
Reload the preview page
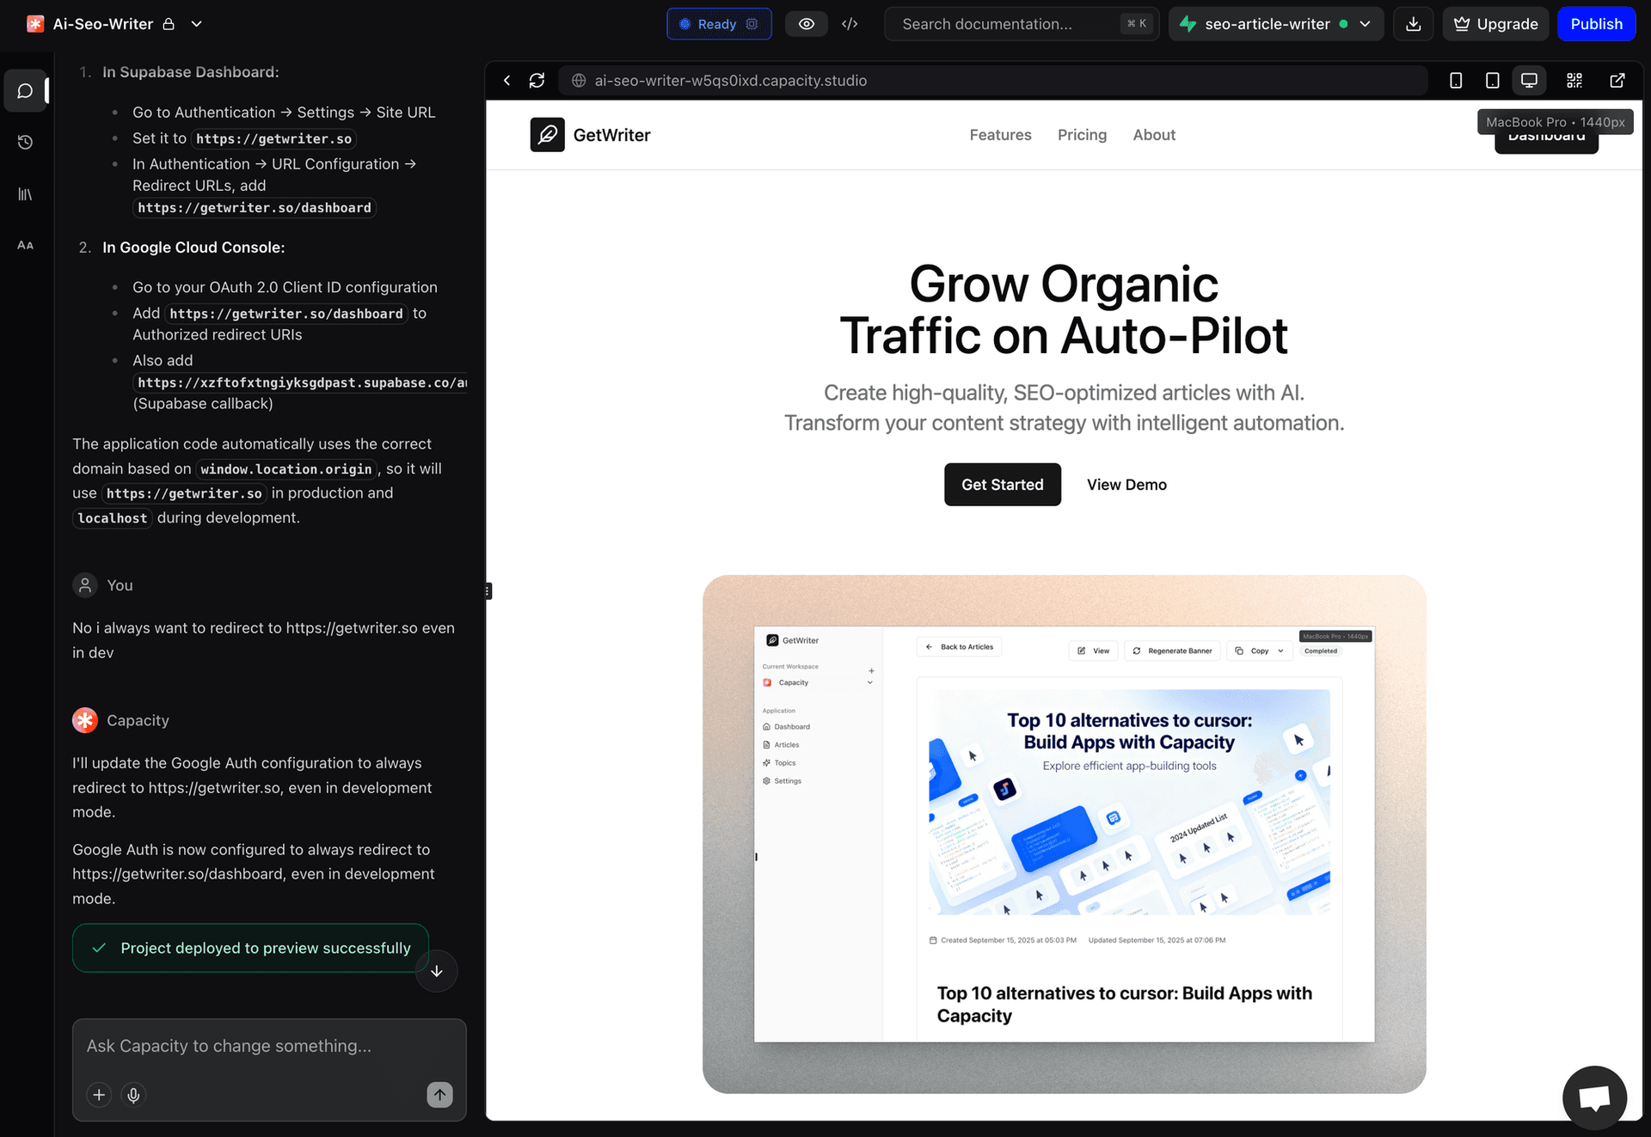point(537,80)
